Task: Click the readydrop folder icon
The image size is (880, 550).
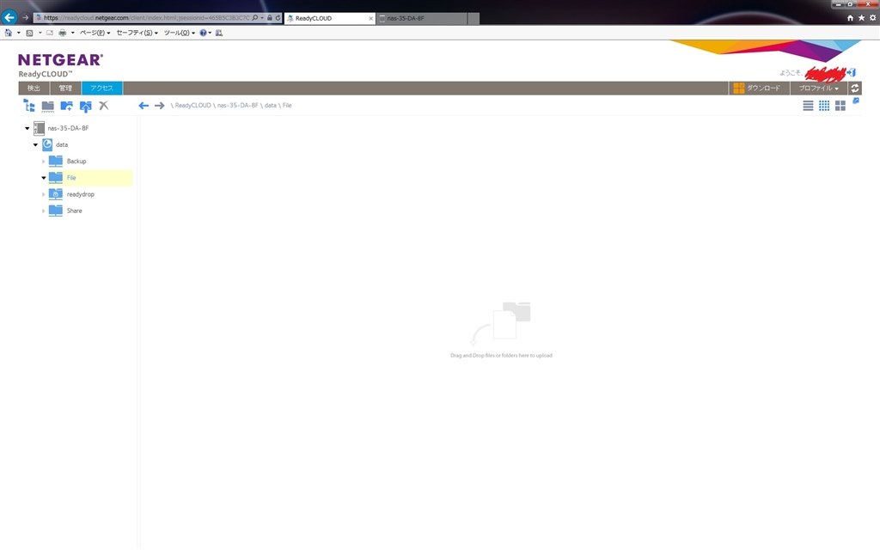Action: (x=56, y=194)
